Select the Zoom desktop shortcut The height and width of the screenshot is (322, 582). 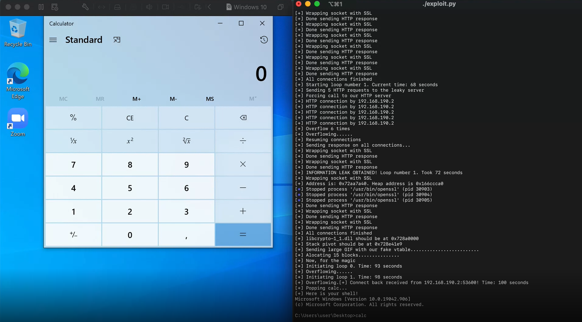[18, 122]
